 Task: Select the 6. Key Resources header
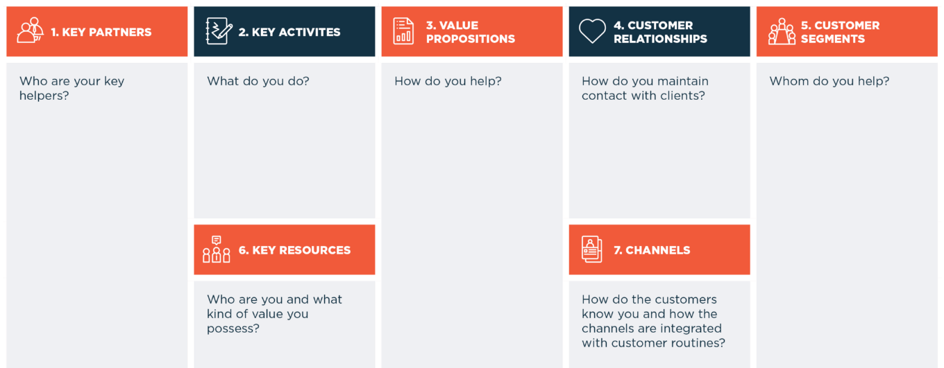(x=285, y=249)
